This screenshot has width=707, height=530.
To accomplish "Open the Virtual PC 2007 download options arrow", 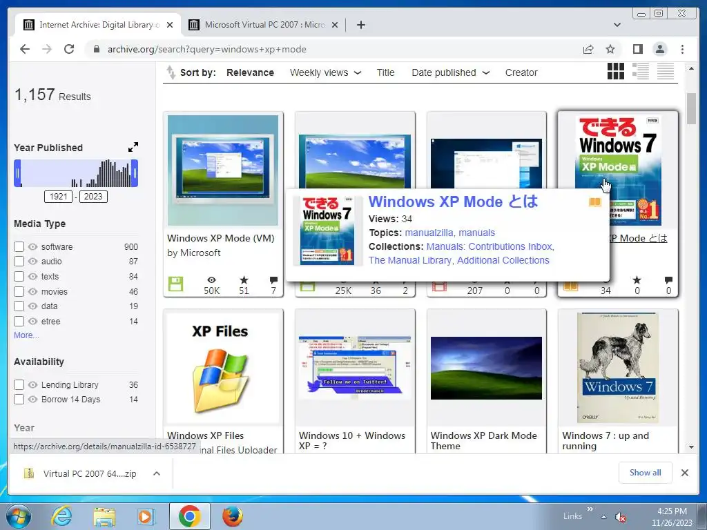I will click(x=157, y=473).
